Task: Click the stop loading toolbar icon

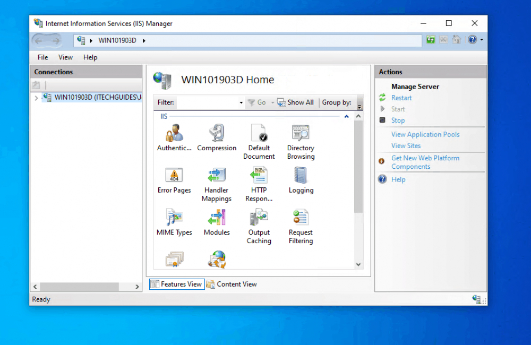Action: click(443, 40)
